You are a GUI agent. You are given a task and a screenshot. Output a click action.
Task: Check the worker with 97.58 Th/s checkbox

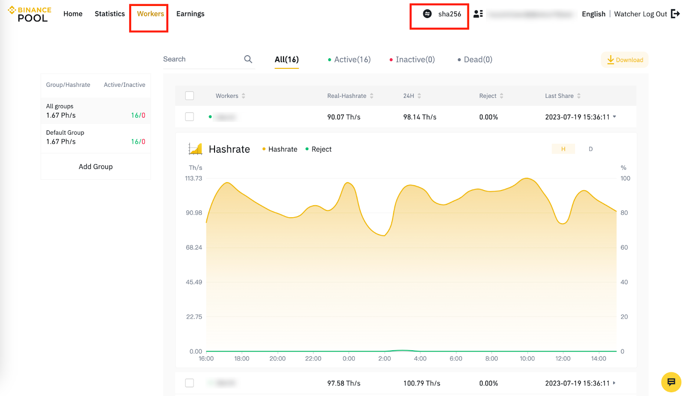pyautogui.click(x=190, y=383)
